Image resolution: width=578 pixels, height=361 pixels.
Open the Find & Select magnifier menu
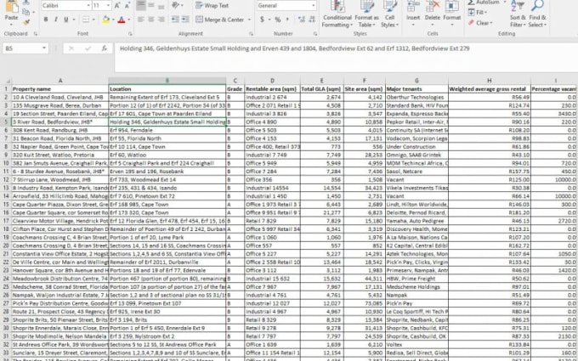point(537,14)
